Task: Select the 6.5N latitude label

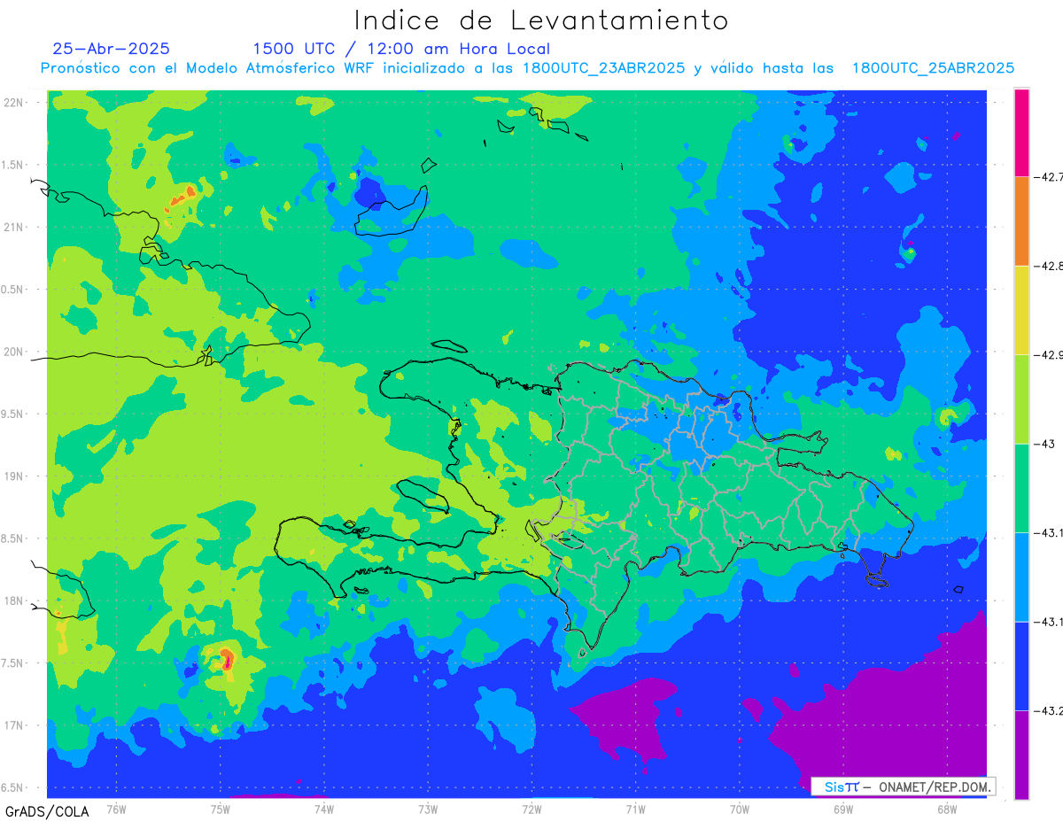Action: click(13, 787)
